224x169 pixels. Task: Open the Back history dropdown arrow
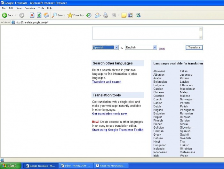(x=16, y=15)
